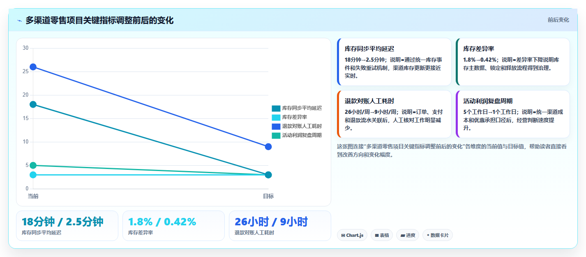Click the icon inside 表格 tag
The height and width of the screenshot is (257, 586).
[376, 236]
